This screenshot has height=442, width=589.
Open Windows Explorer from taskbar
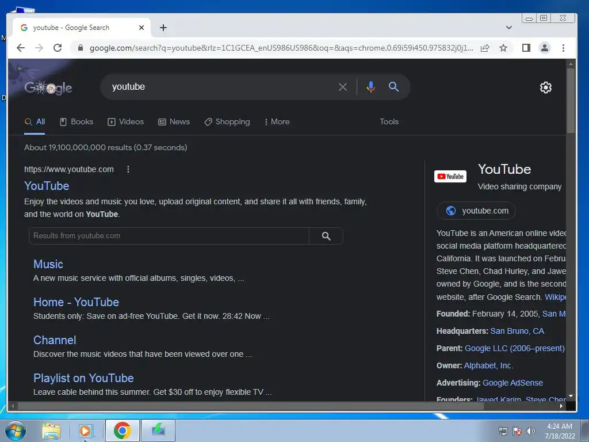coord(51,430)
